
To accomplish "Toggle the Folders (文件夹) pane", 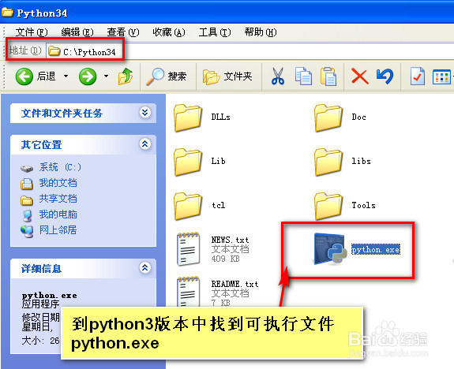I will [x=227, y=77].
